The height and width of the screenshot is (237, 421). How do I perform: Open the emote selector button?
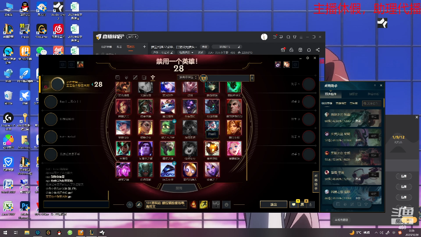[x=226, y=205]
